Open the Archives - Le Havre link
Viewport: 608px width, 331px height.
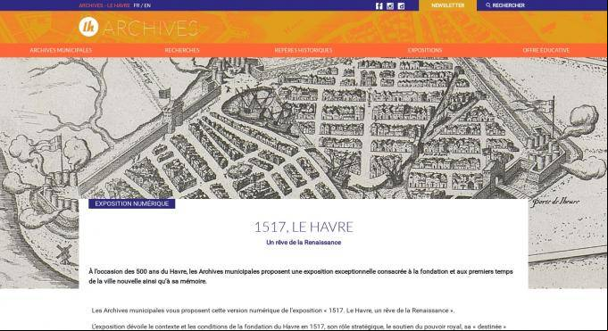tap(104, 5)
